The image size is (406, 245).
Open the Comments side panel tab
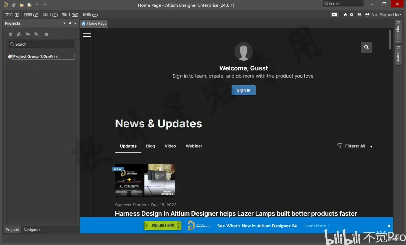click(398, 55)
